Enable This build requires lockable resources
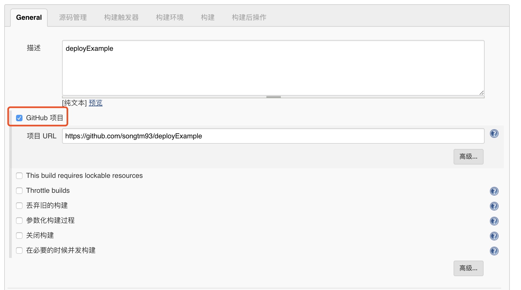This screenshot has width=521, height=290. 19,176
